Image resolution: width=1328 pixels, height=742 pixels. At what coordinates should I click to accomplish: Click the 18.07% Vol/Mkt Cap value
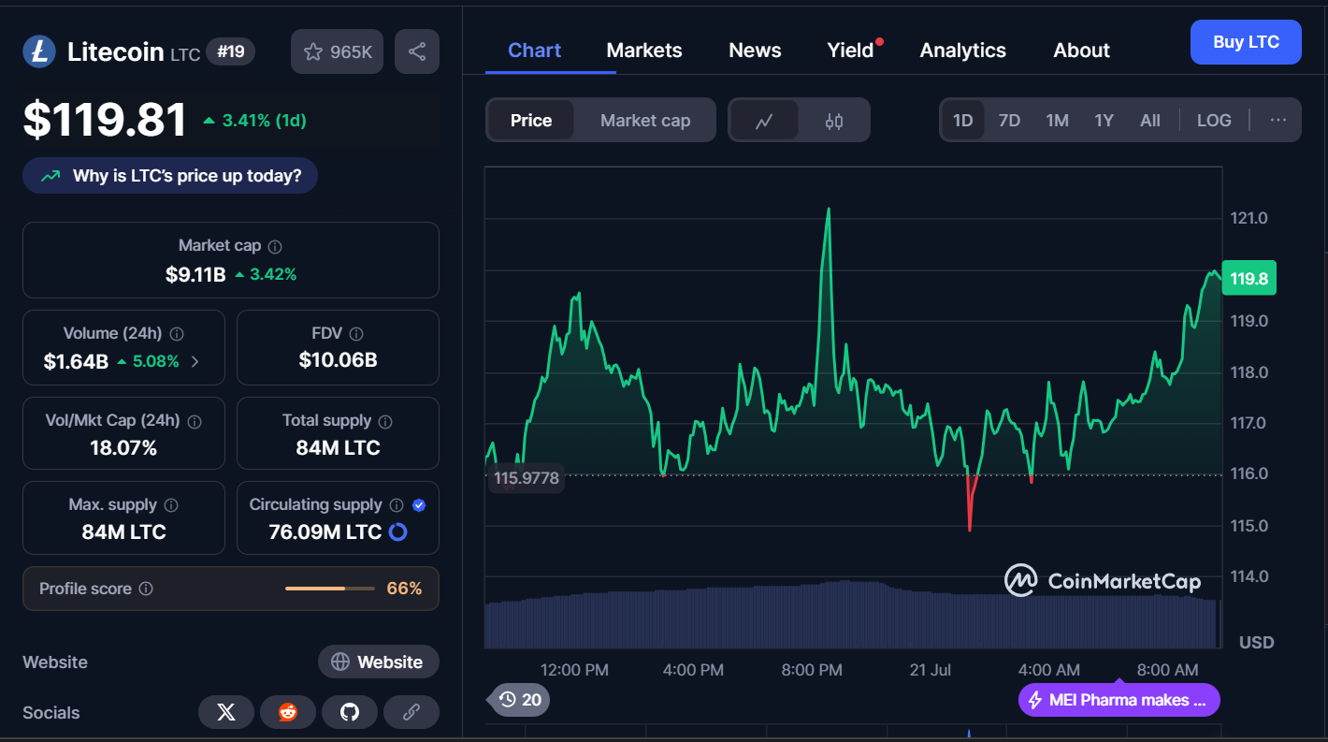pos(123,447)
